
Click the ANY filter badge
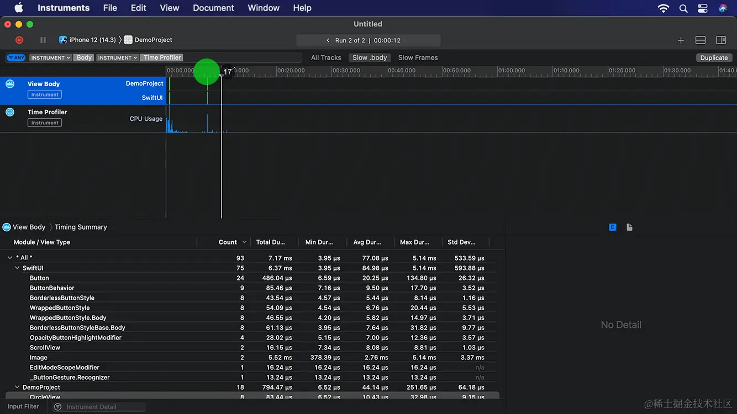coord(16,57)
